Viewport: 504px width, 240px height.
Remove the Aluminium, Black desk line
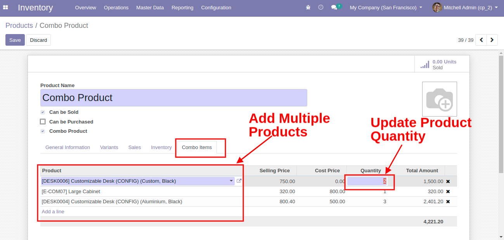448,202
